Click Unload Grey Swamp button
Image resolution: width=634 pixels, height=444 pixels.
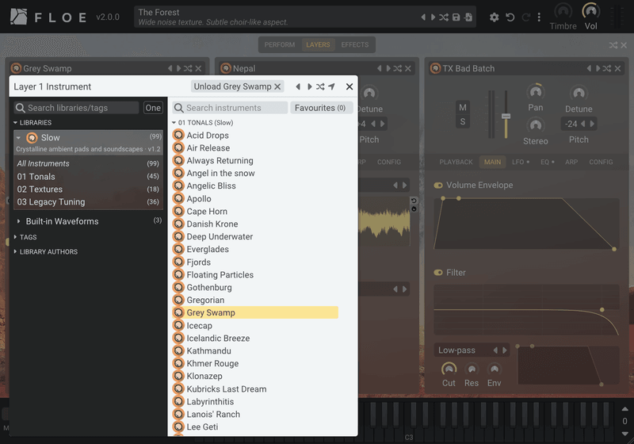[237, 86]
